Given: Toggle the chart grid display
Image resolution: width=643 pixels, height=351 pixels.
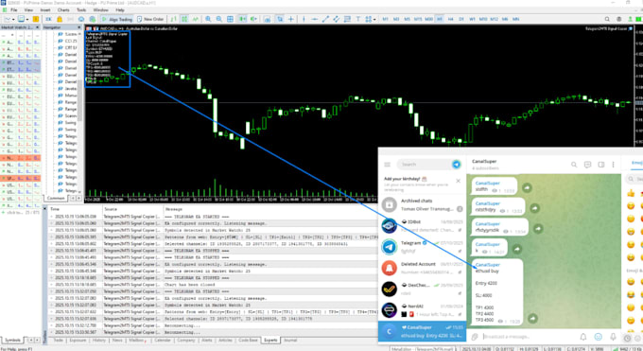Looking at the screenshot, I should click(x=230, y=19).
